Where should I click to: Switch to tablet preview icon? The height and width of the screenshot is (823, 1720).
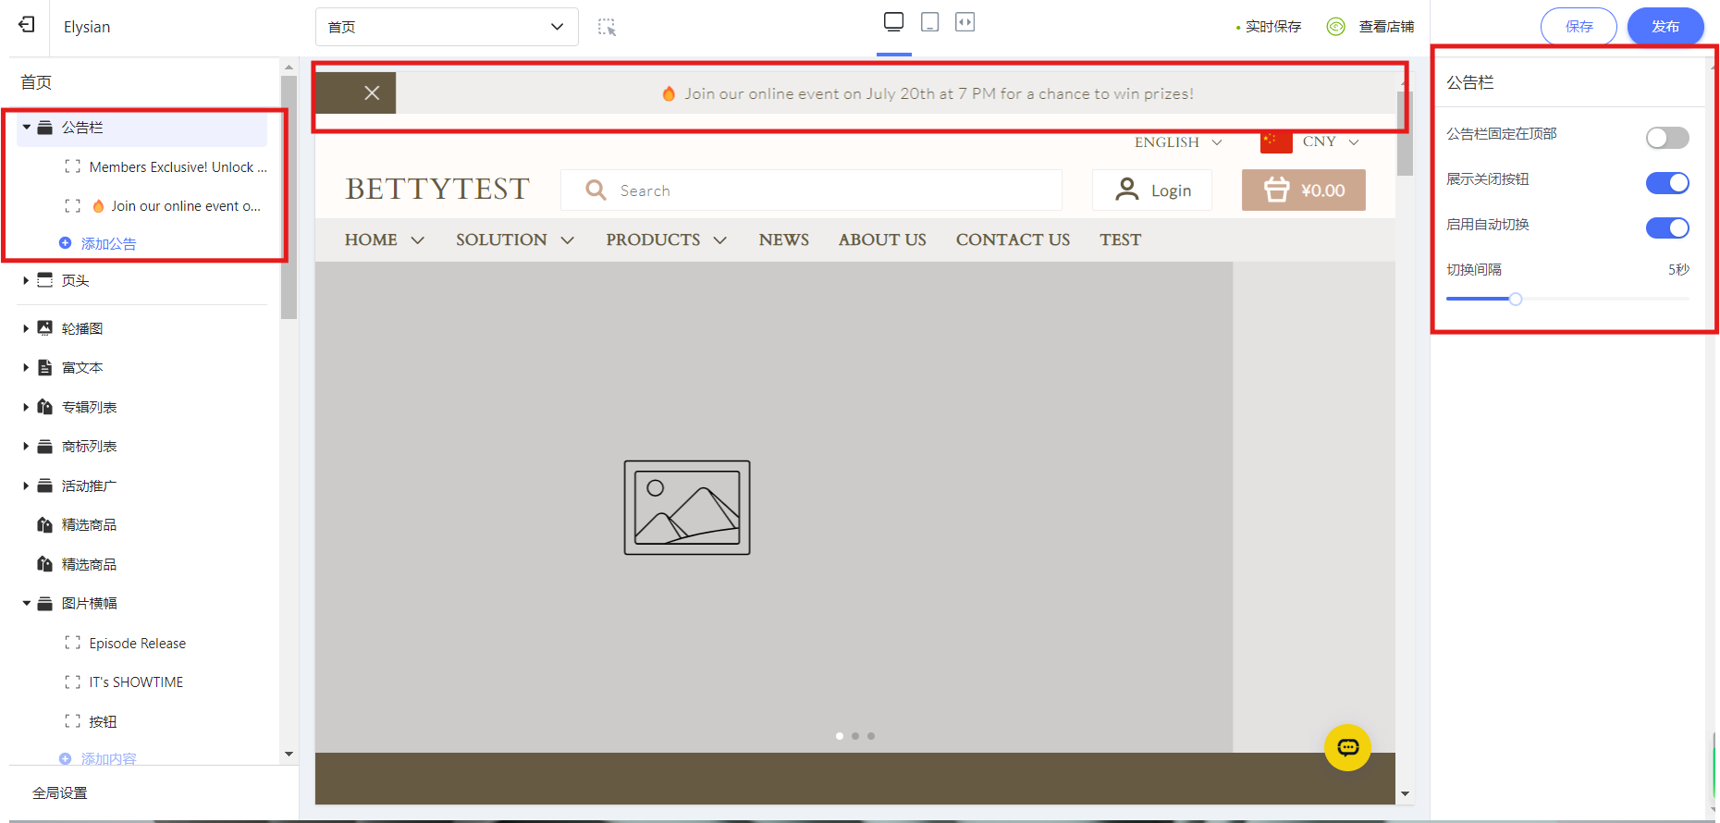929,22
